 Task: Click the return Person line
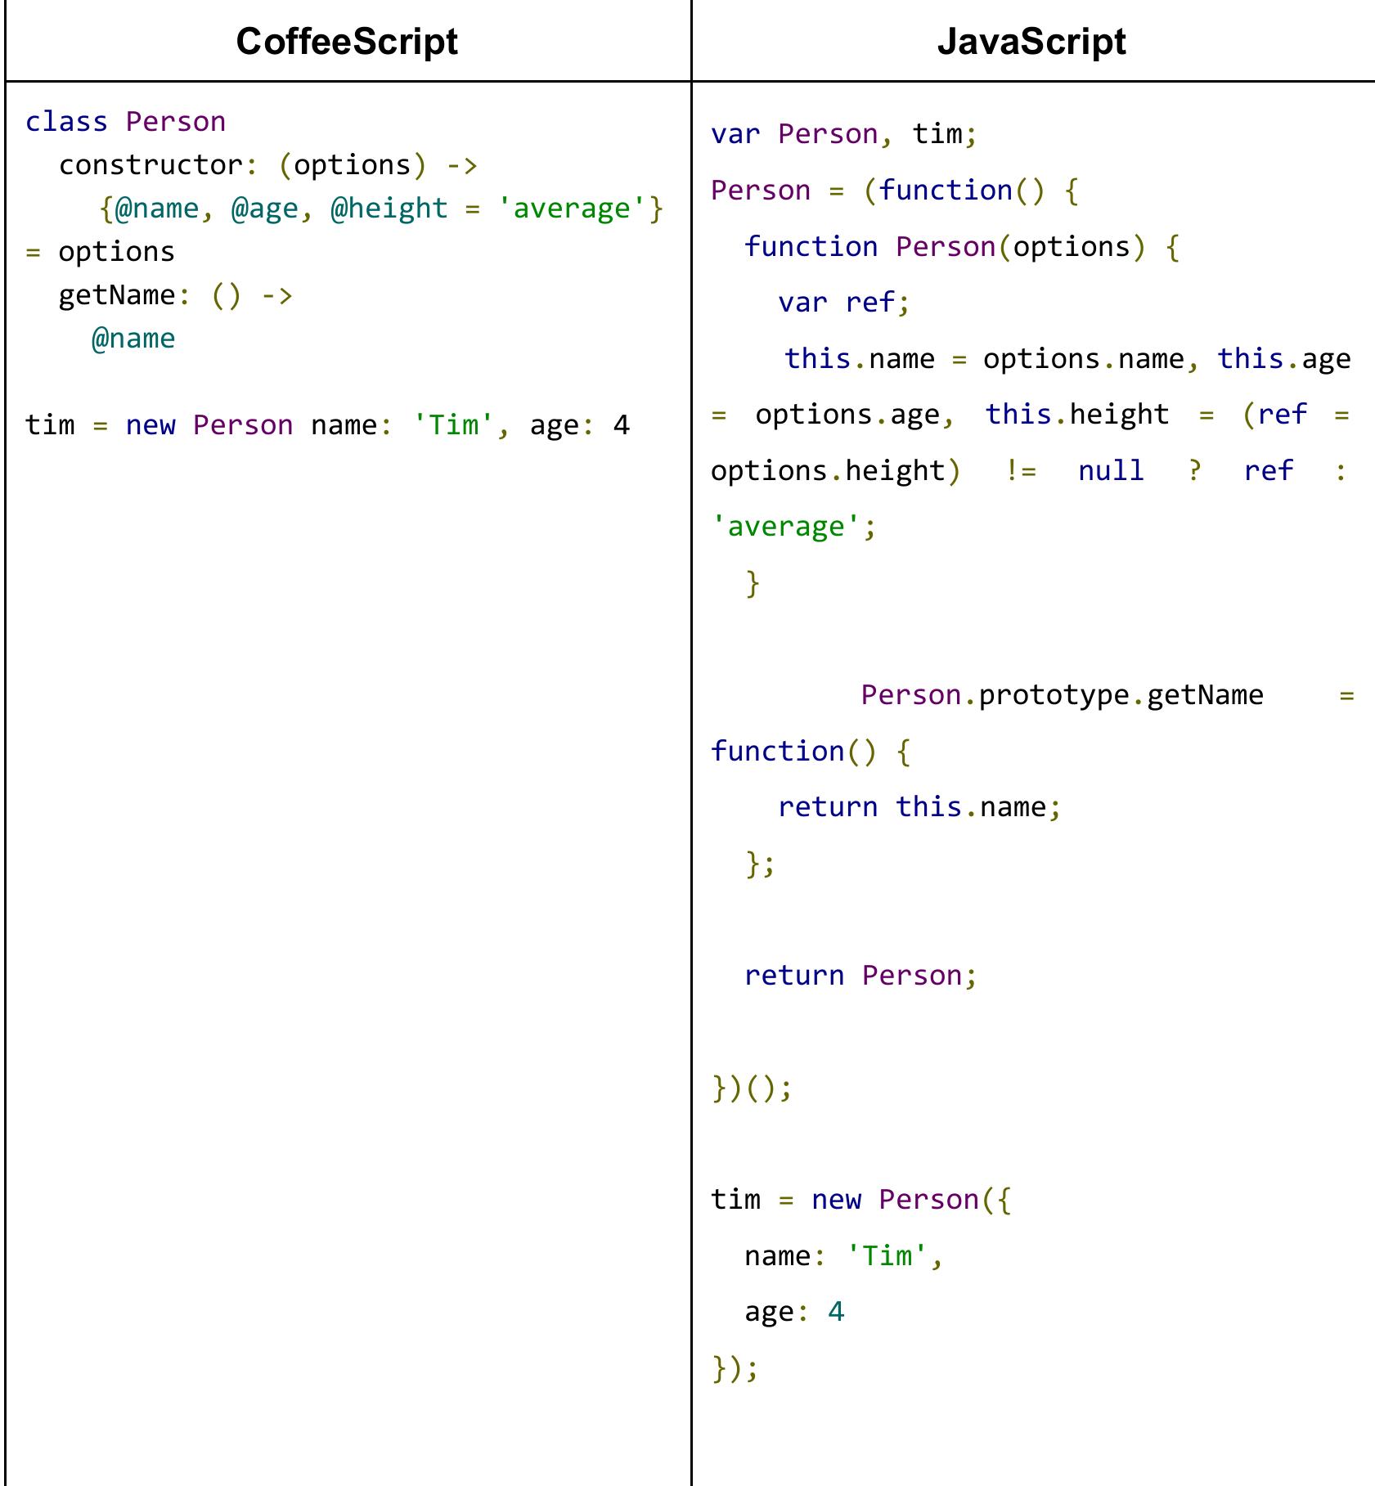pos(860,974)
